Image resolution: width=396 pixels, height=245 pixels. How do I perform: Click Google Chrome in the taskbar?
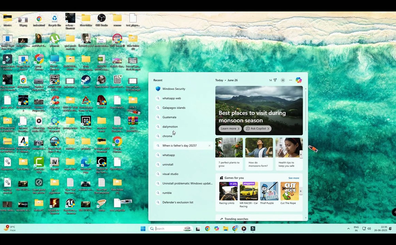tap(207, 229)
